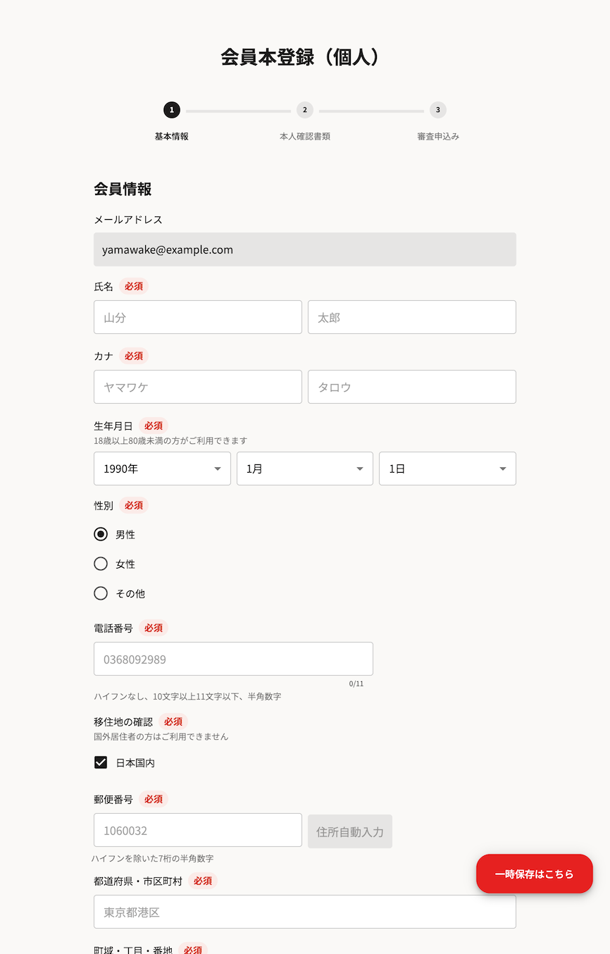Focus the postal code field 1060032
Screen dimensions: 610x954
coord(198,830)
